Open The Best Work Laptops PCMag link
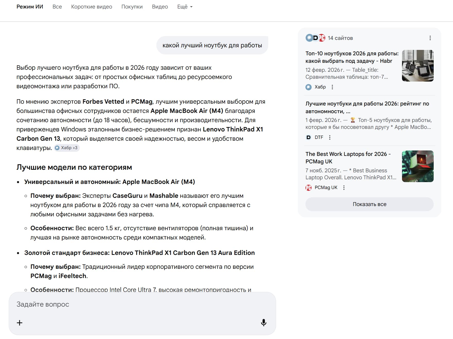Image resolution: width=453 pixels, height=339 pixels. [348, 158]
